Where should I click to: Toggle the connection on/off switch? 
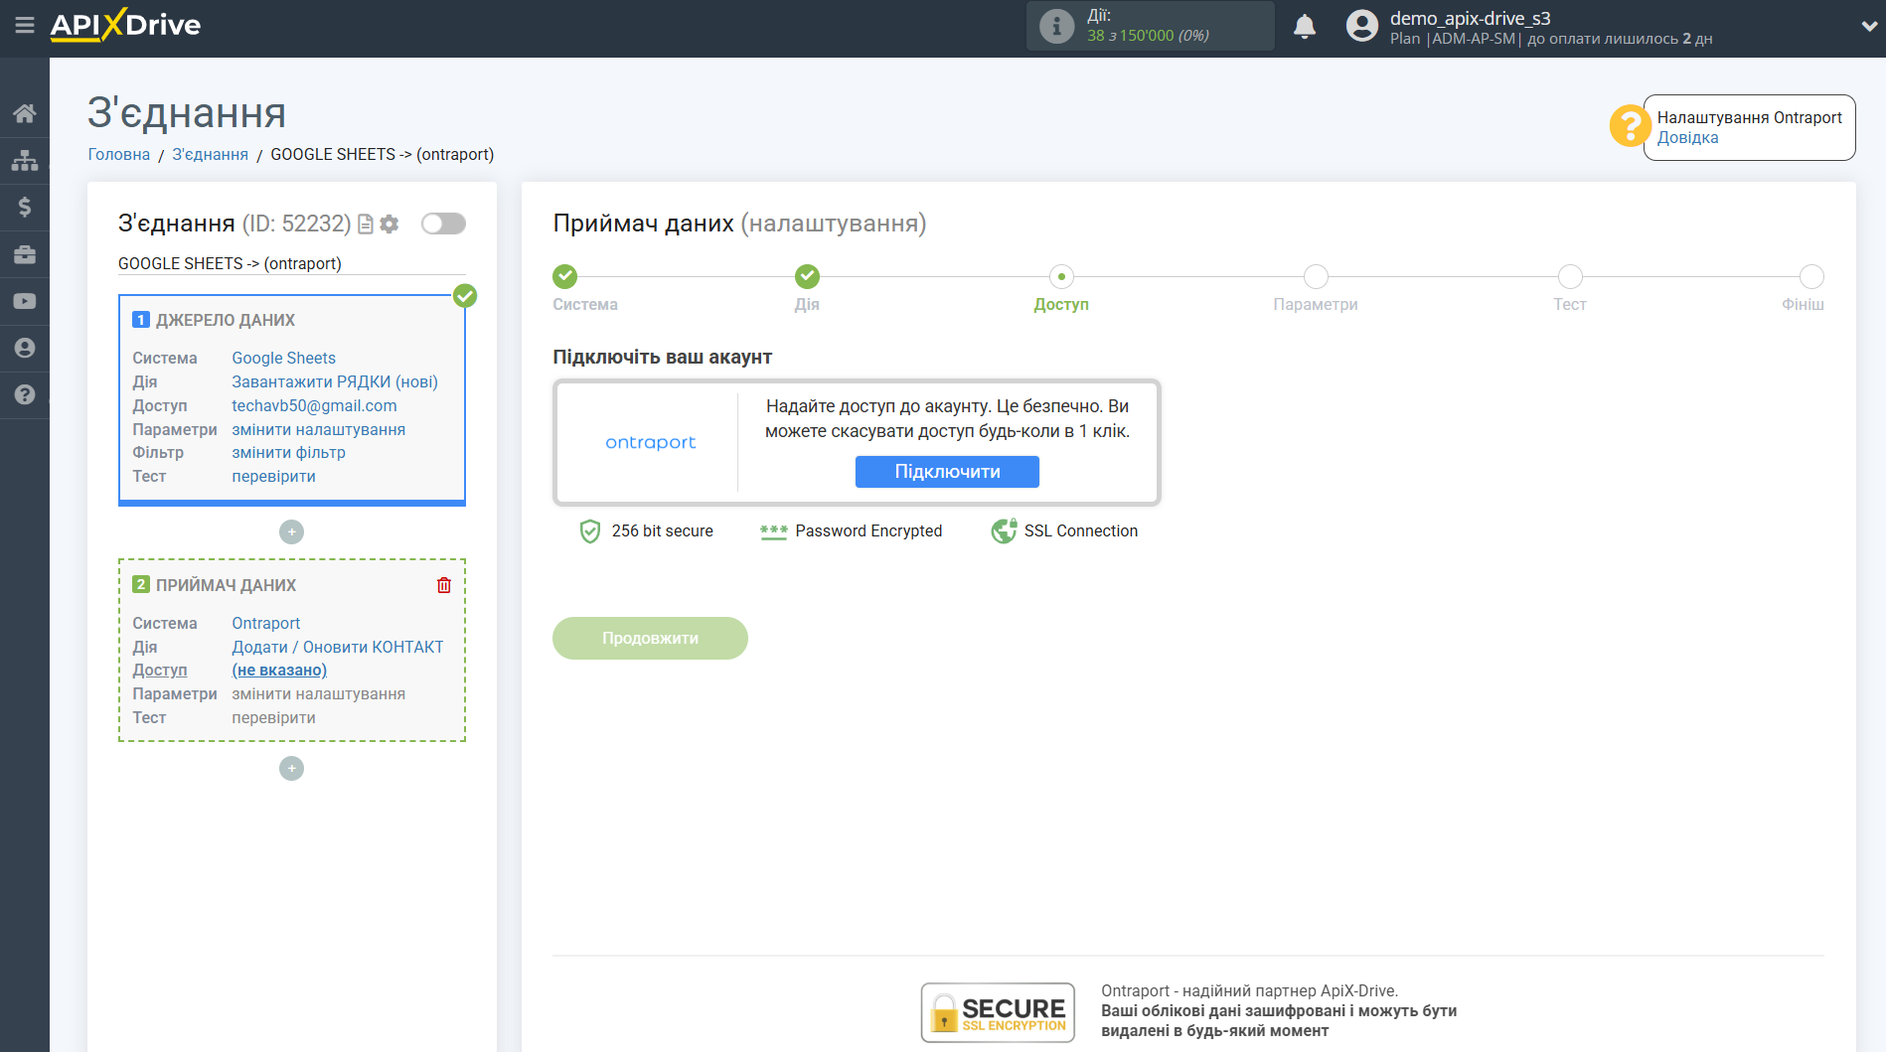coord(443,224)
